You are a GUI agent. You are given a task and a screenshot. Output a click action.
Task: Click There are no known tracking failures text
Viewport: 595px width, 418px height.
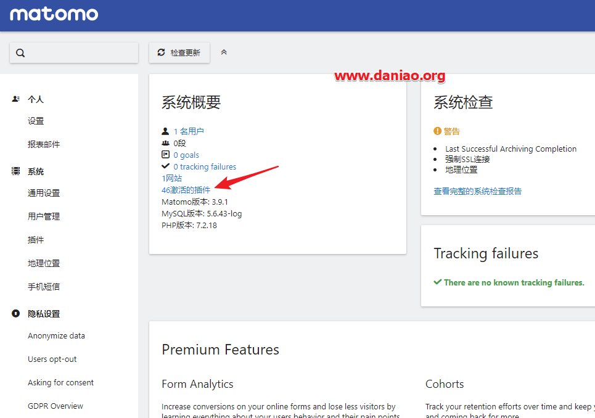pyautogui.click(x=514, y=282)
